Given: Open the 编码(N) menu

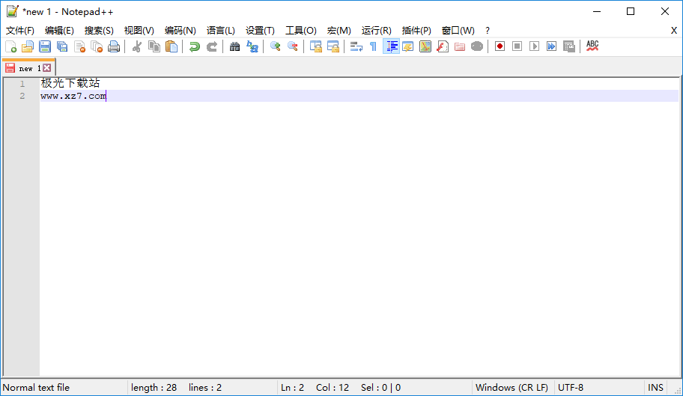Looking at the screenshot, I should point(180,31).
